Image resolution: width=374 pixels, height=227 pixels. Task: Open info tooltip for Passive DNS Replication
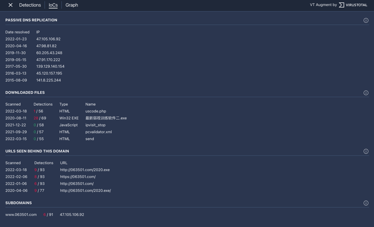click(x=366, y=20)
